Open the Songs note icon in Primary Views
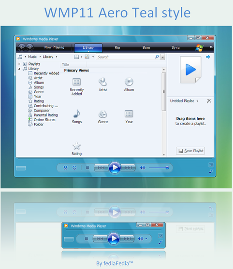Viewport: 233px width, 269px height. 76,113
